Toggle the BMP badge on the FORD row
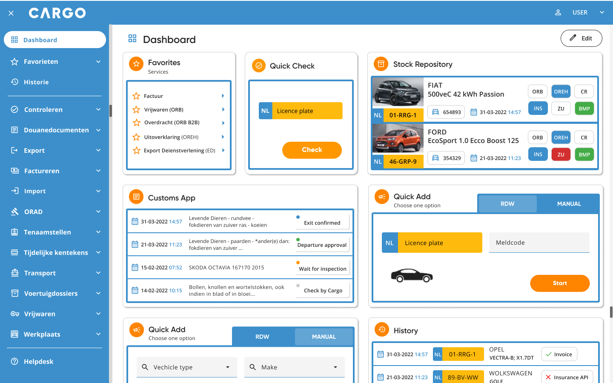Viewport: 613px width, 383px height. (x=584, y=154)
